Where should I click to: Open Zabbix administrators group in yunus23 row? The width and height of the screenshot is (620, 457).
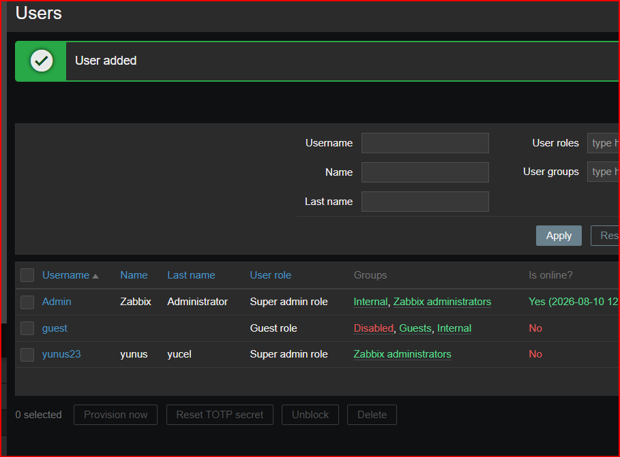402,354
